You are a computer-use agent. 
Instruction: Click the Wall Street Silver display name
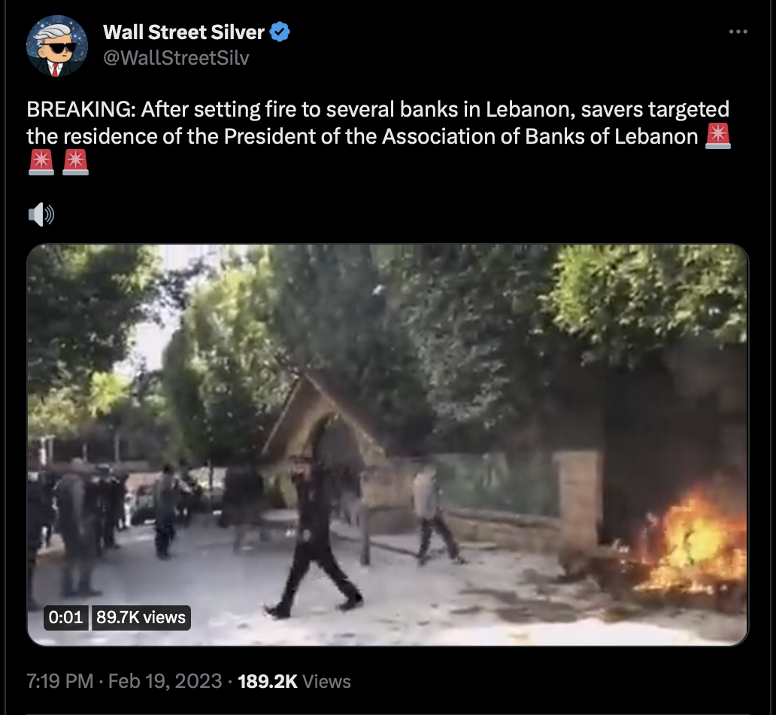click(x=183, y=32)
